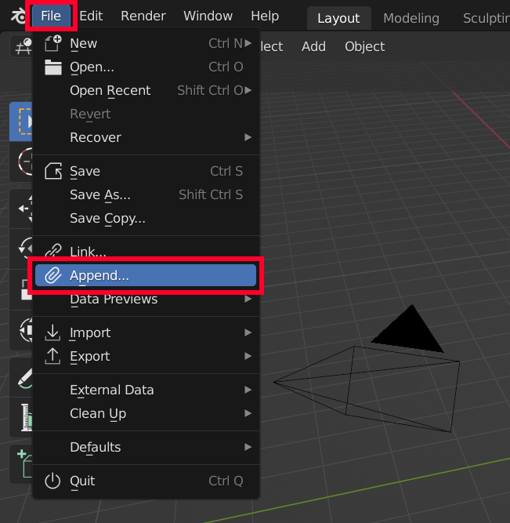510x523 pixels.
Task: Click the Save disk icon
Action: [52, 171]
